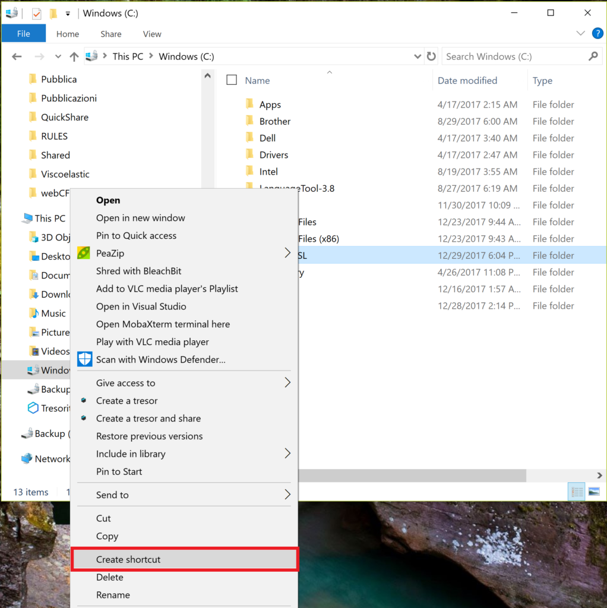
Task: Click the search magnifier icon
Action: point(593,56)
